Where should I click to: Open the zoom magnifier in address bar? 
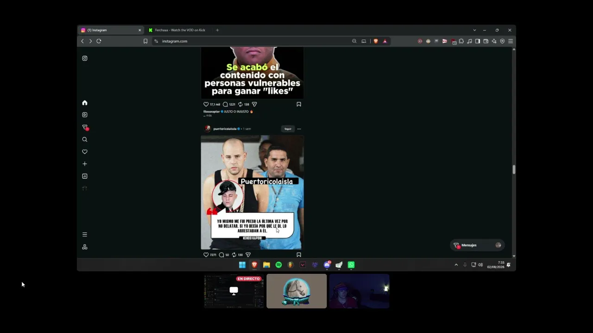tap(354, 41)
